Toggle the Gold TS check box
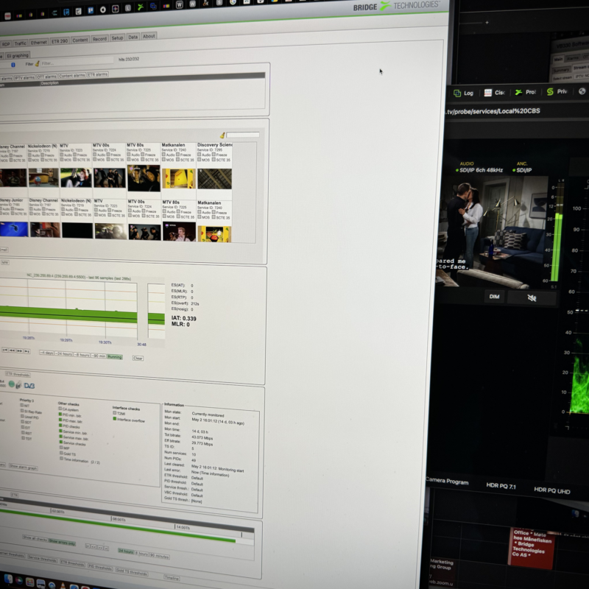The width and height of the screenshot is (589, 589). click(x=61, y=453)
